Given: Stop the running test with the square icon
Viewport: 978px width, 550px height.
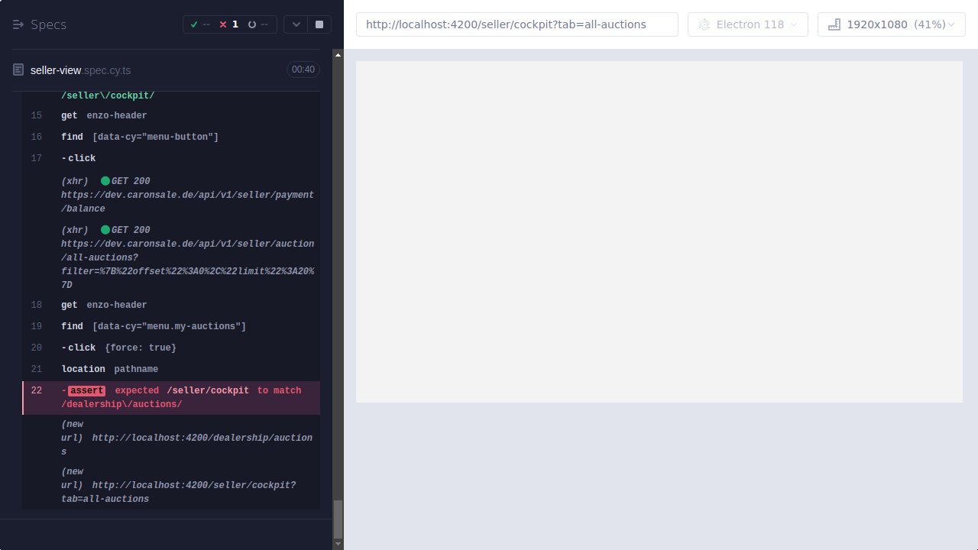Looking at the screenshot, I should (319, 24).
